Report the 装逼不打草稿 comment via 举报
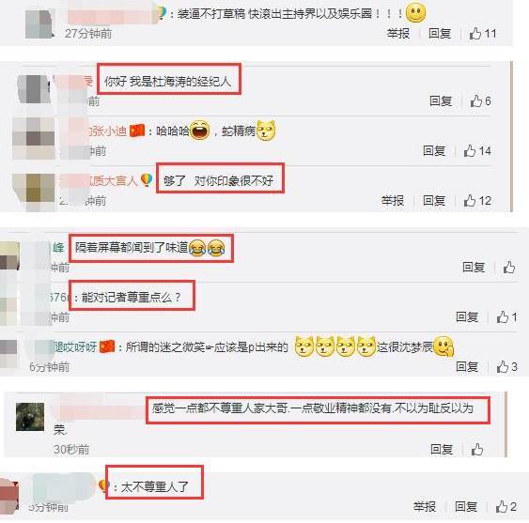The width and height of the screenshot is (529, 523). (398, 34)
